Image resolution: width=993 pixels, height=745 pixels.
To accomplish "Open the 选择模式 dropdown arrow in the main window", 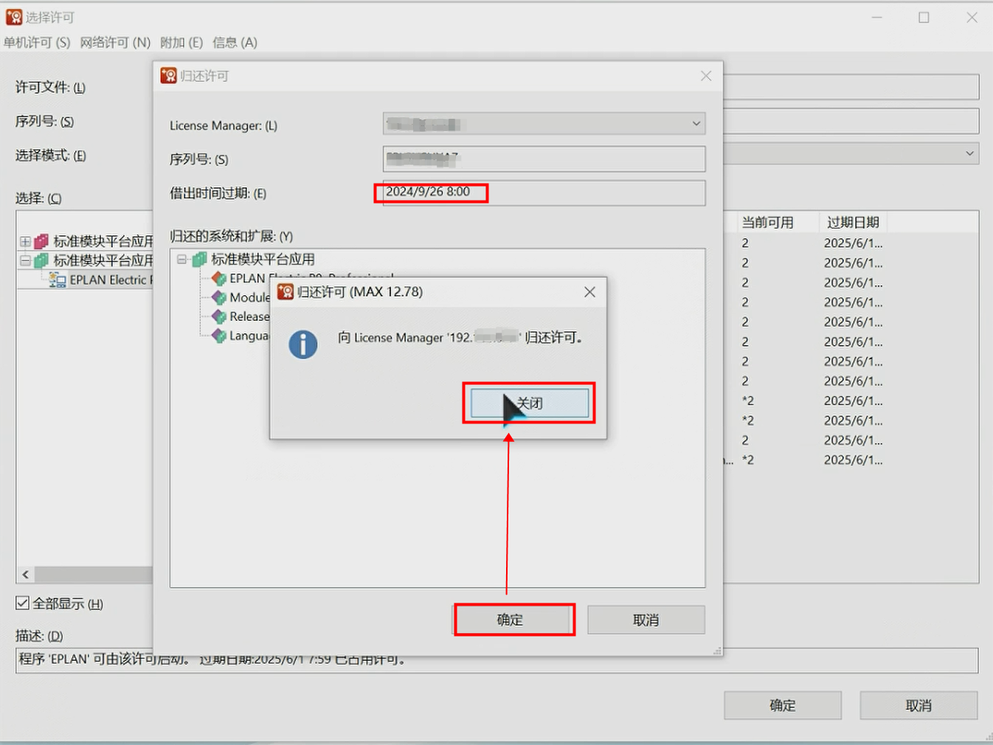I will 969,153.
